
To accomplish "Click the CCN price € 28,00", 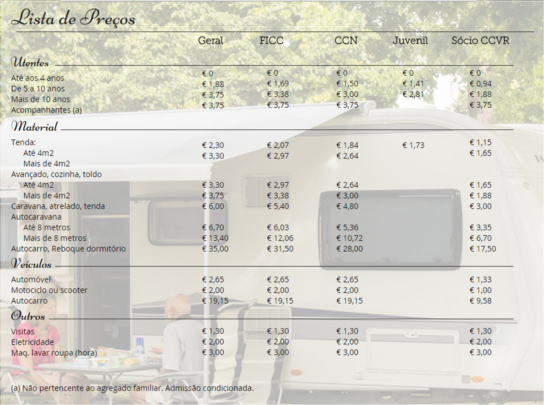I will point(349,249).
